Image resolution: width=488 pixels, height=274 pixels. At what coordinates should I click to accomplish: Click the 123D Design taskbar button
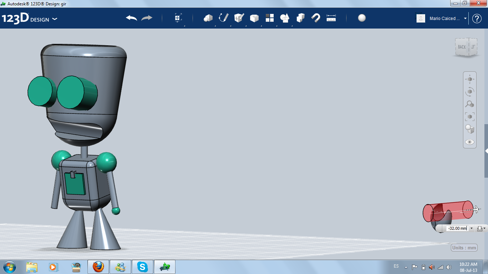coord(165,267)
